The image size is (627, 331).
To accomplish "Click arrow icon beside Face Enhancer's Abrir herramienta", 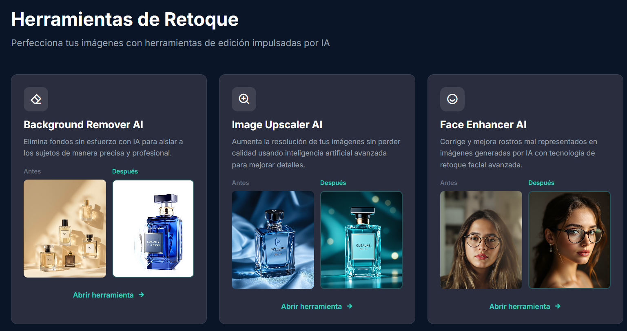I will [558, 306].
